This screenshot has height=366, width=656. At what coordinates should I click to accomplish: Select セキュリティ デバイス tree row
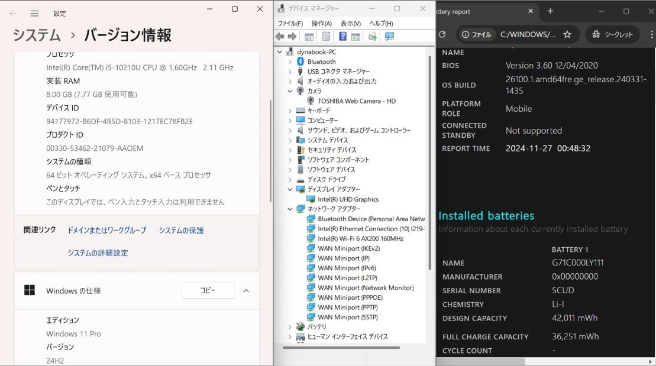(x=332, y=150)
